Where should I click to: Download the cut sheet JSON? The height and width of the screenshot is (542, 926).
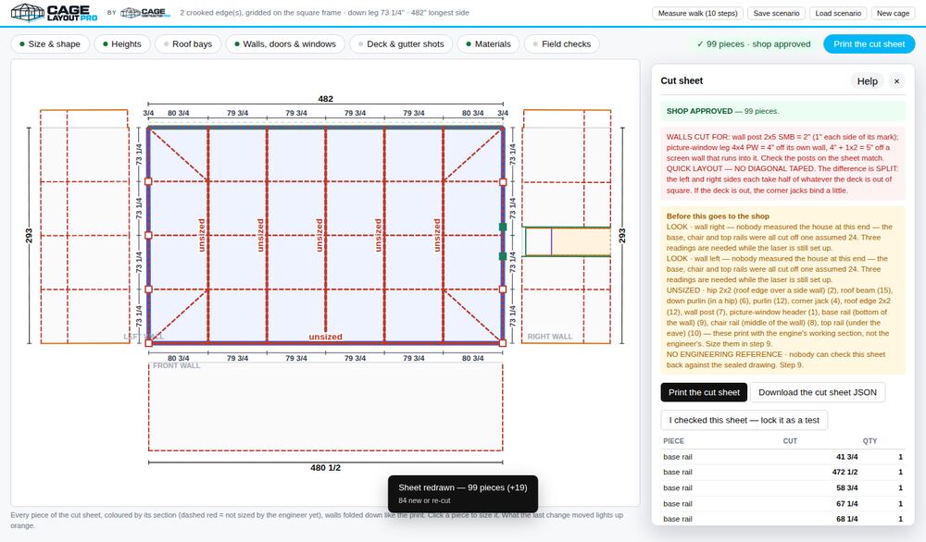[x=818, y=392]
